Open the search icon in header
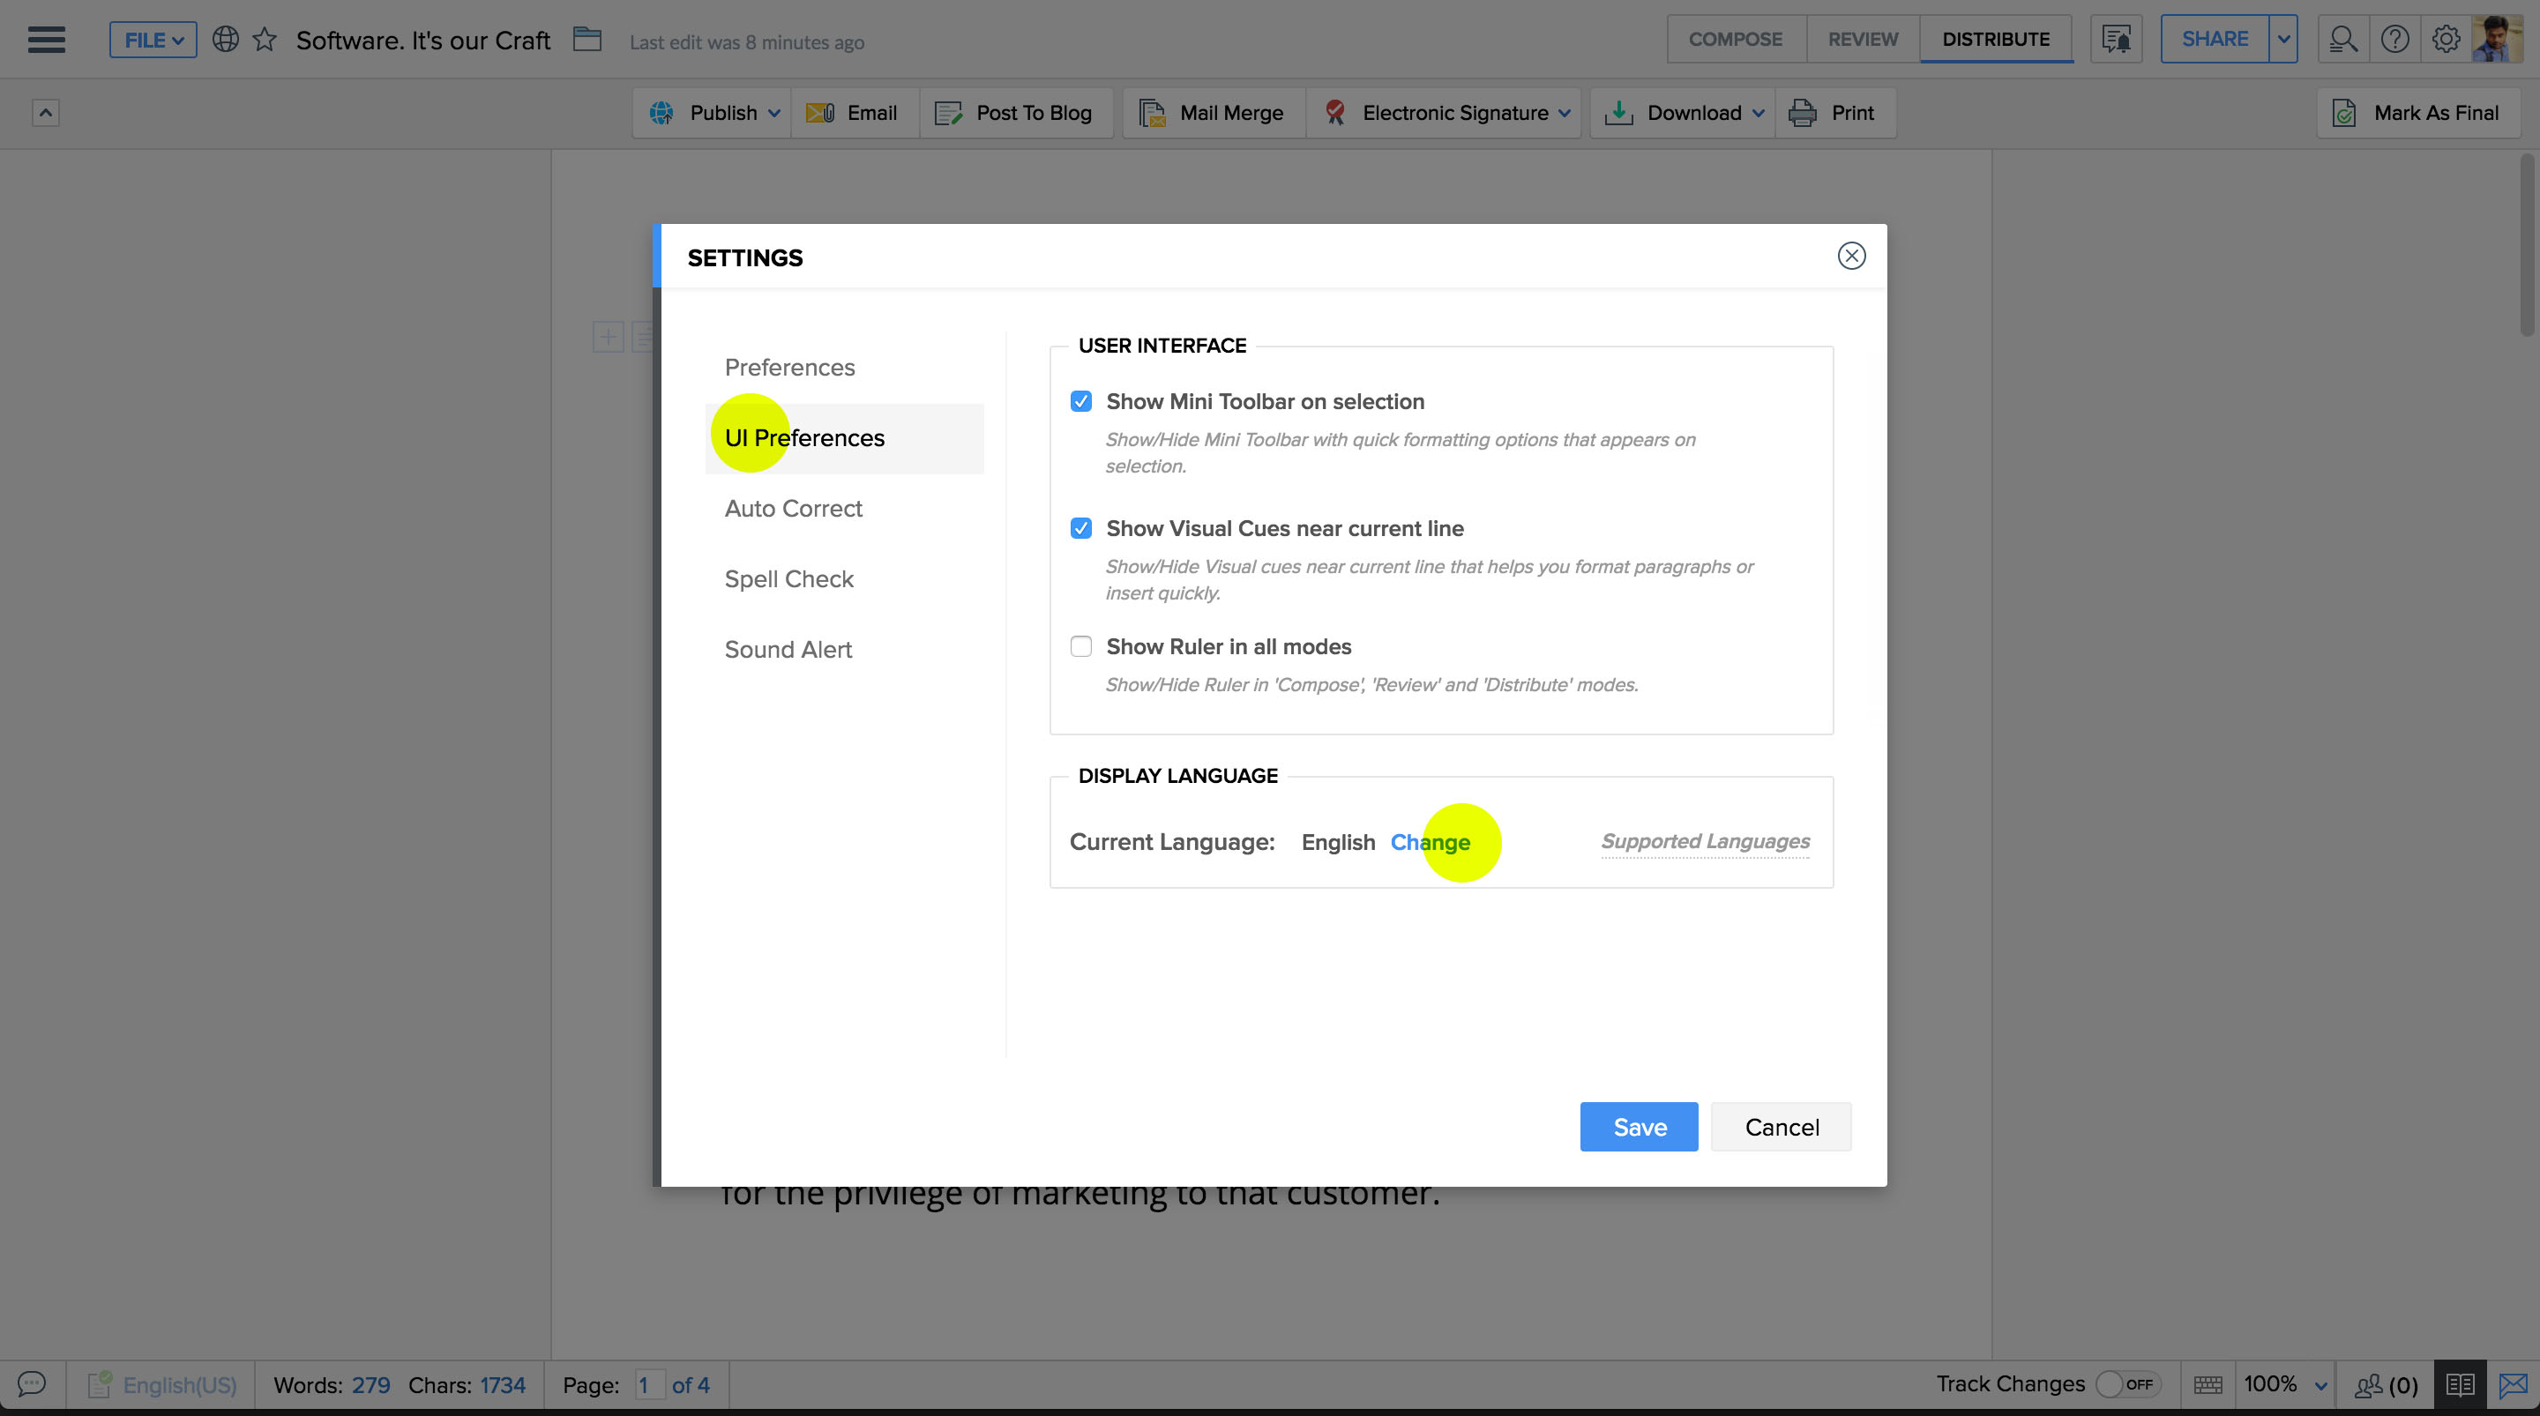The height and width of the screenshot is (1416, 2540). point(2342,40)
